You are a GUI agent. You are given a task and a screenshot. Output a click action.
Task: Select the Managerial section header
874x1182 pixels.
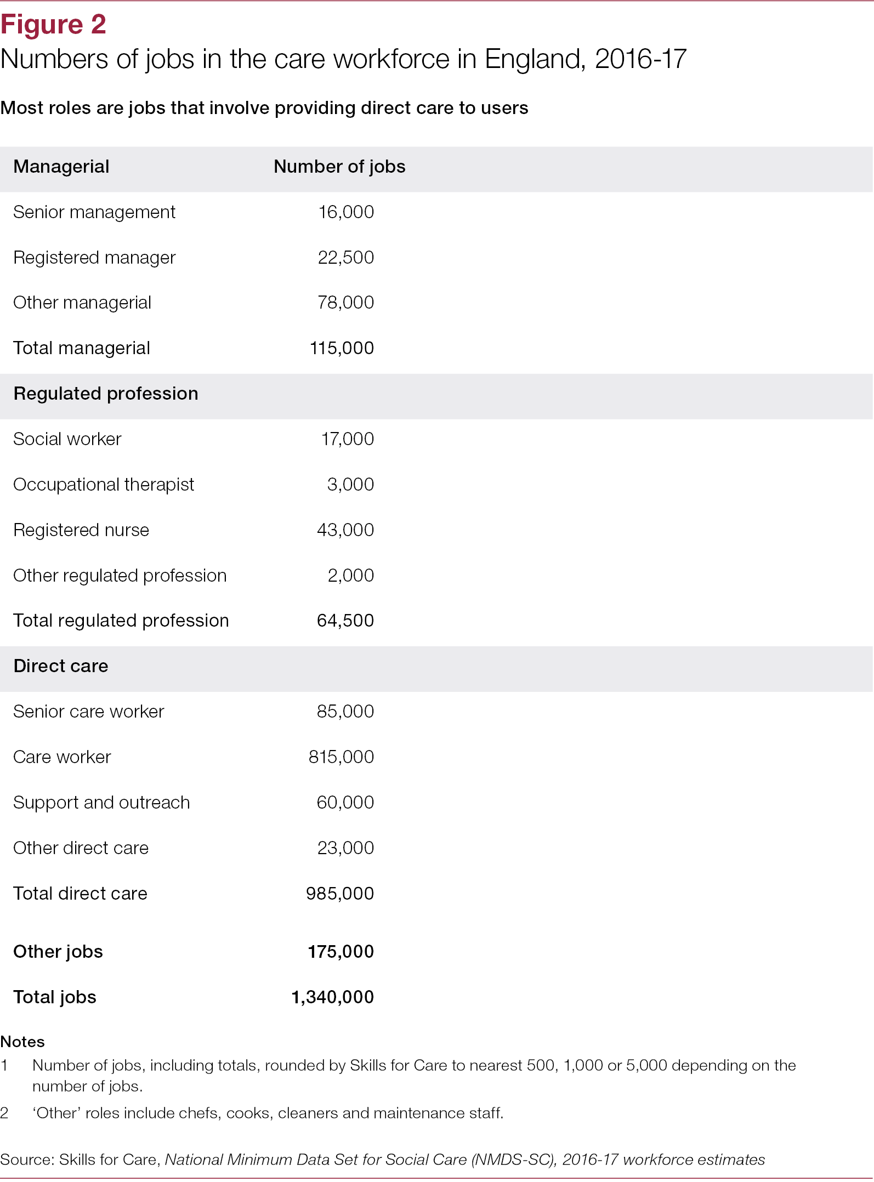(x=61, y=167)
